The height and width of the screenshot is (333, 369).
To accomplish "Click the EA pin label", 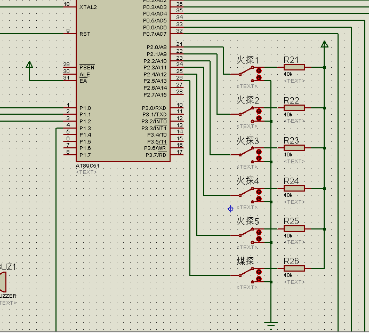I will pos(83,81).
